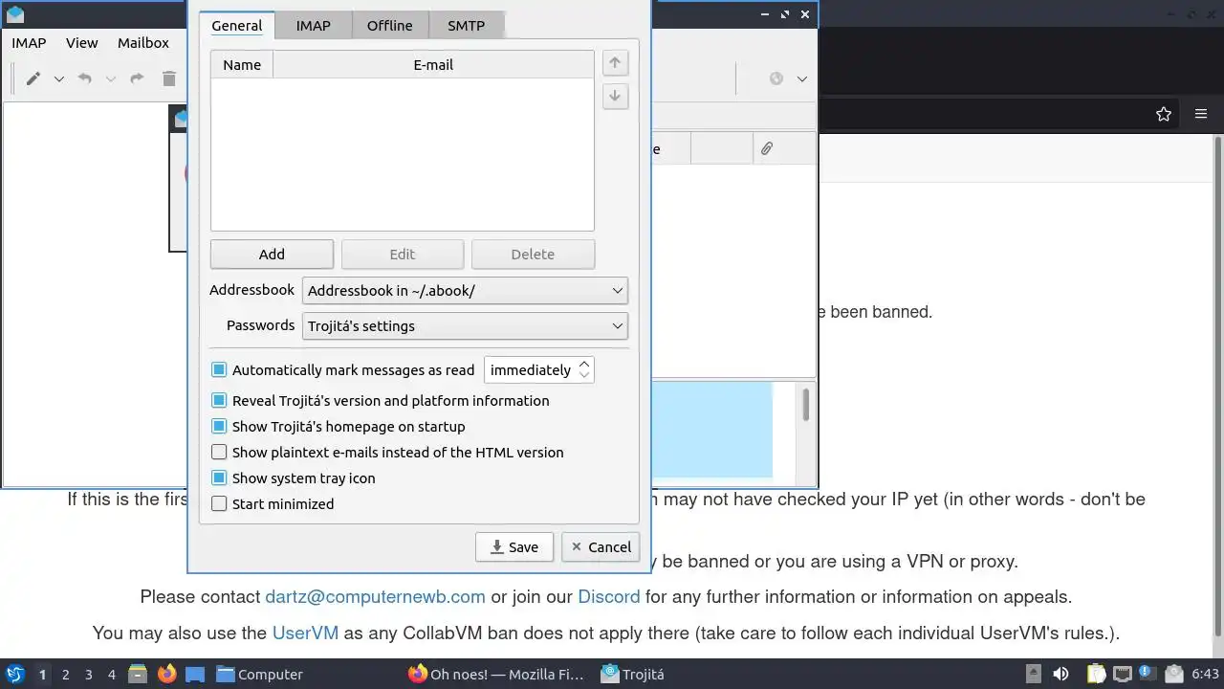Click the Delete identity button
1224x689 pixels.
[x=533, y=255]
